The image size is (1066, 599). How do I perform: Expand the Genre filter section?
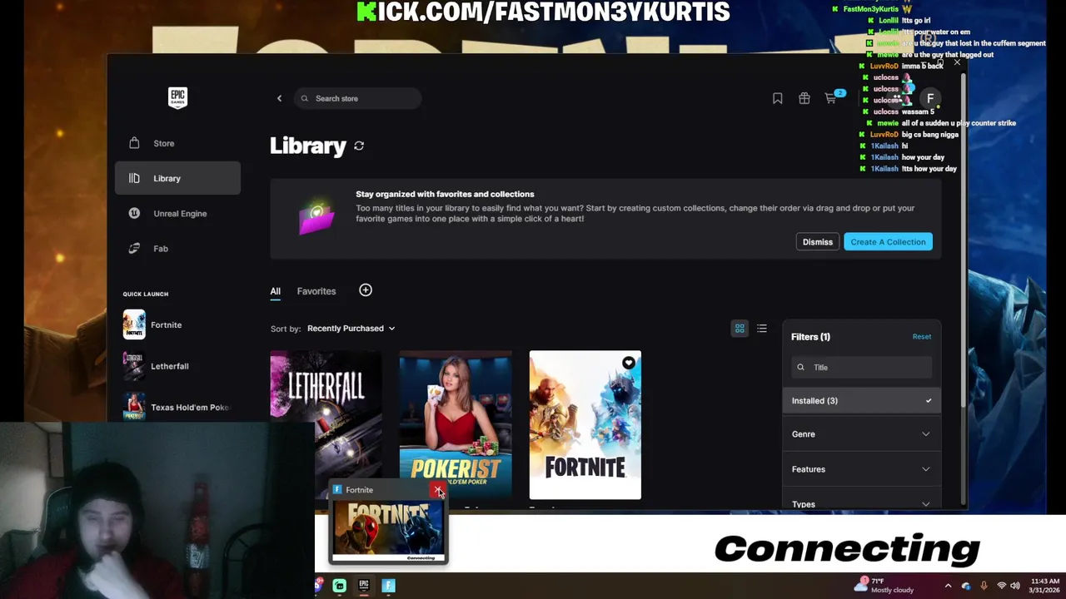click(x=862, y=433)
